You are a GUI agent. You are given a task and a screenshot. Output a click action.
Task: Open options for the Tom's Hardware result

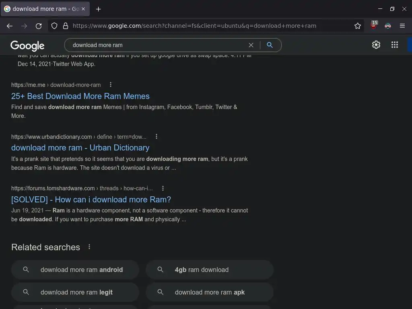(163, 188)
